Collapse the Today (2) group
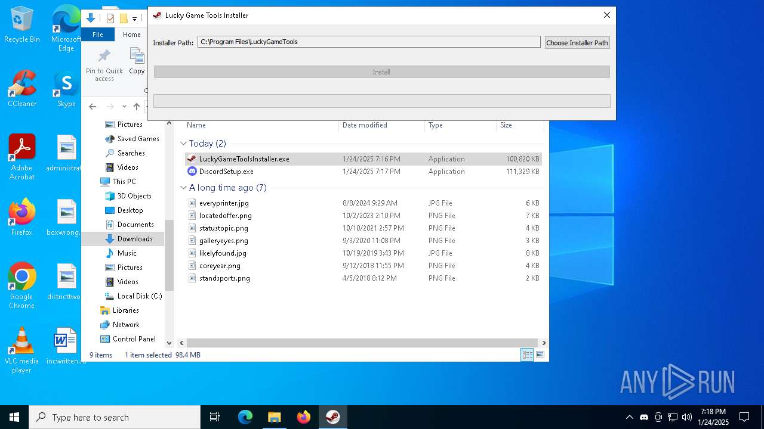The height and width of the screenshot is (429, 764). pyautogui.click(x=183, y=144)
